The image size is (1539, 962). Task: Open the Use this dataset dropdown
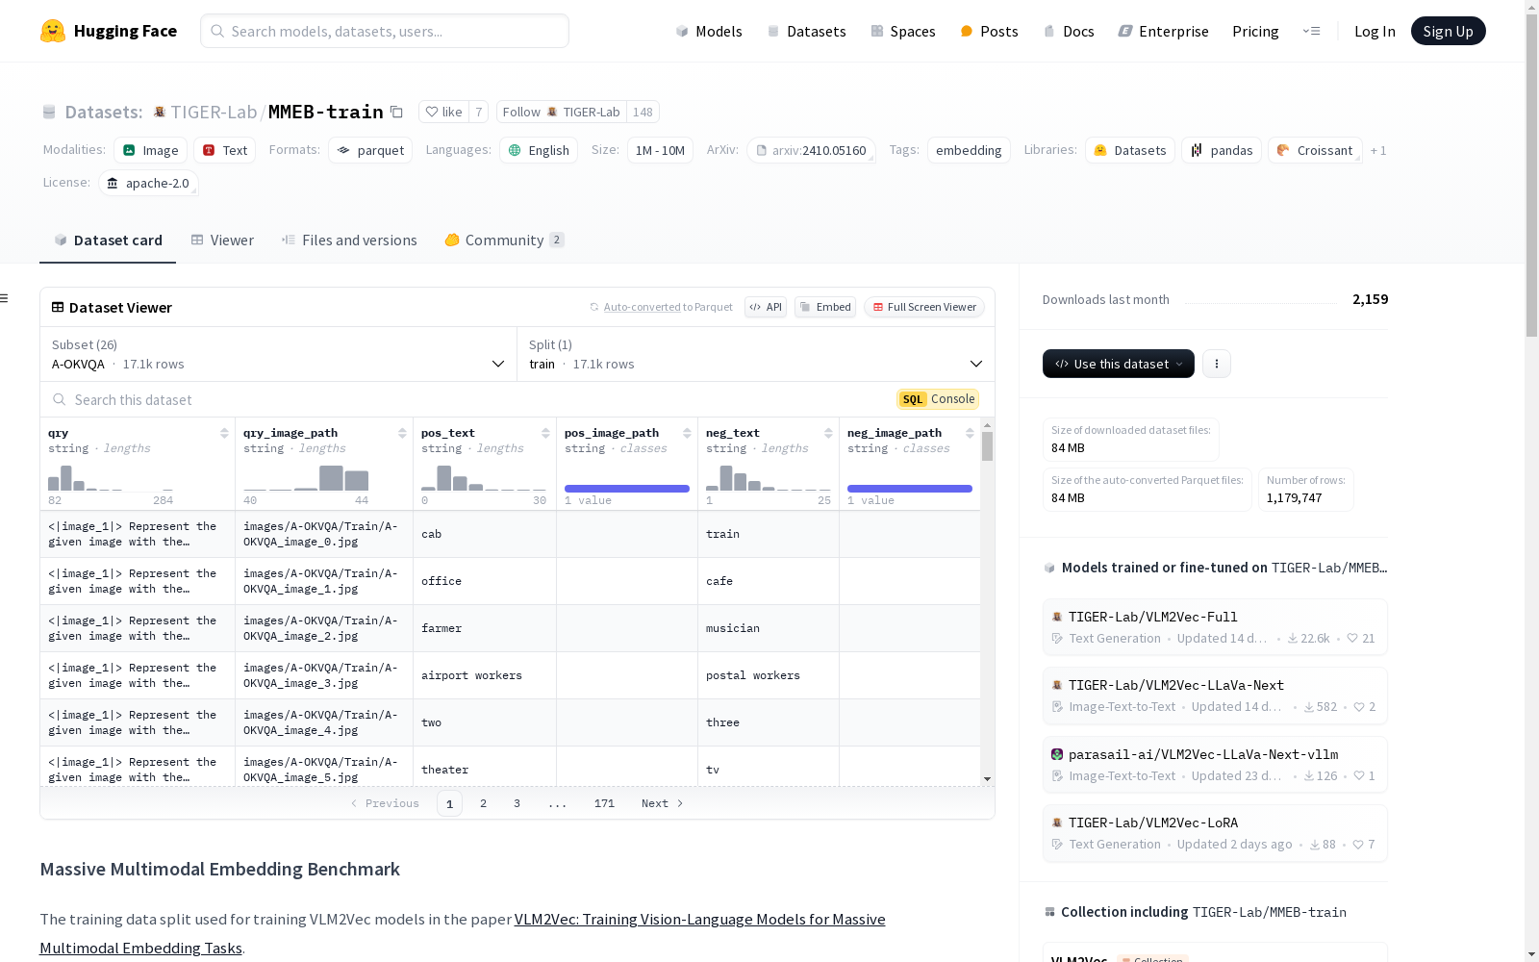click(x=1119, y=364)
